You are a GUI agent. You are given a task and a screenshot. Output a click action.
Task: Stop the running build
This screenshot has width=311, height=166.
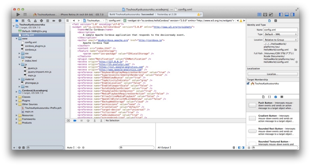click(x=25, y=14)
